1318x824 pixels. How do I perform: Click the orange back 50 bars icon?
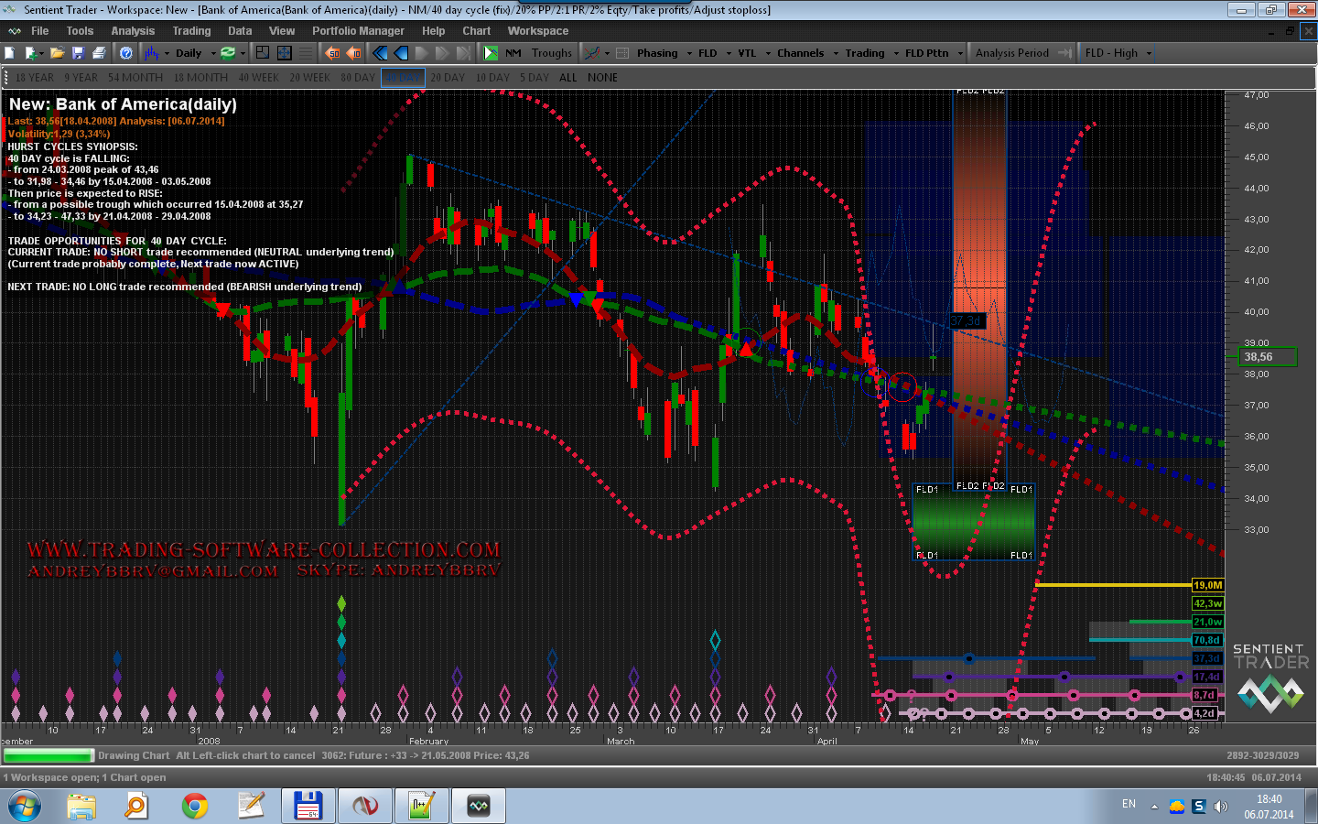click(333, 53)
